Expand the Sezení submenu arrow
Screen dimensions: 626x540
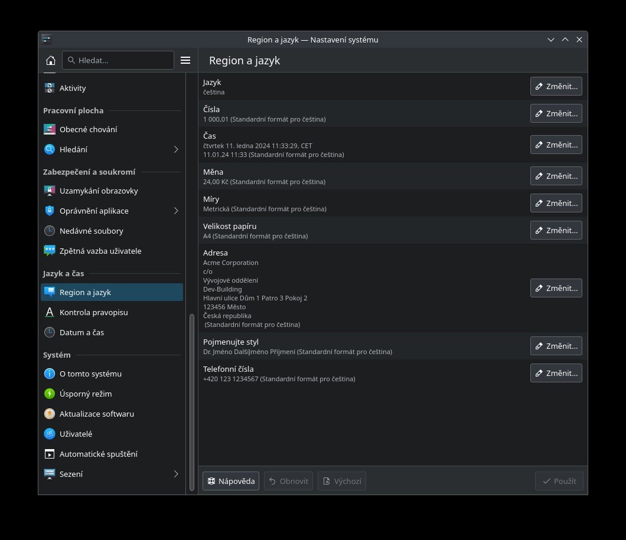pos(176,474)
